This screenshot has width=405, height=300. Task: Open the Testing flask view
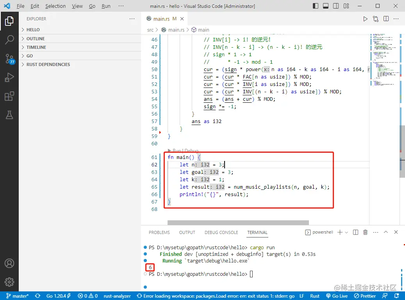[x=9, y=115]
